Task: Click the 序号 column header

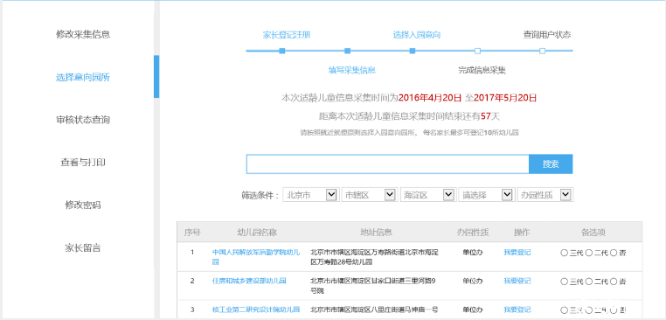Action: coord(192,233)
